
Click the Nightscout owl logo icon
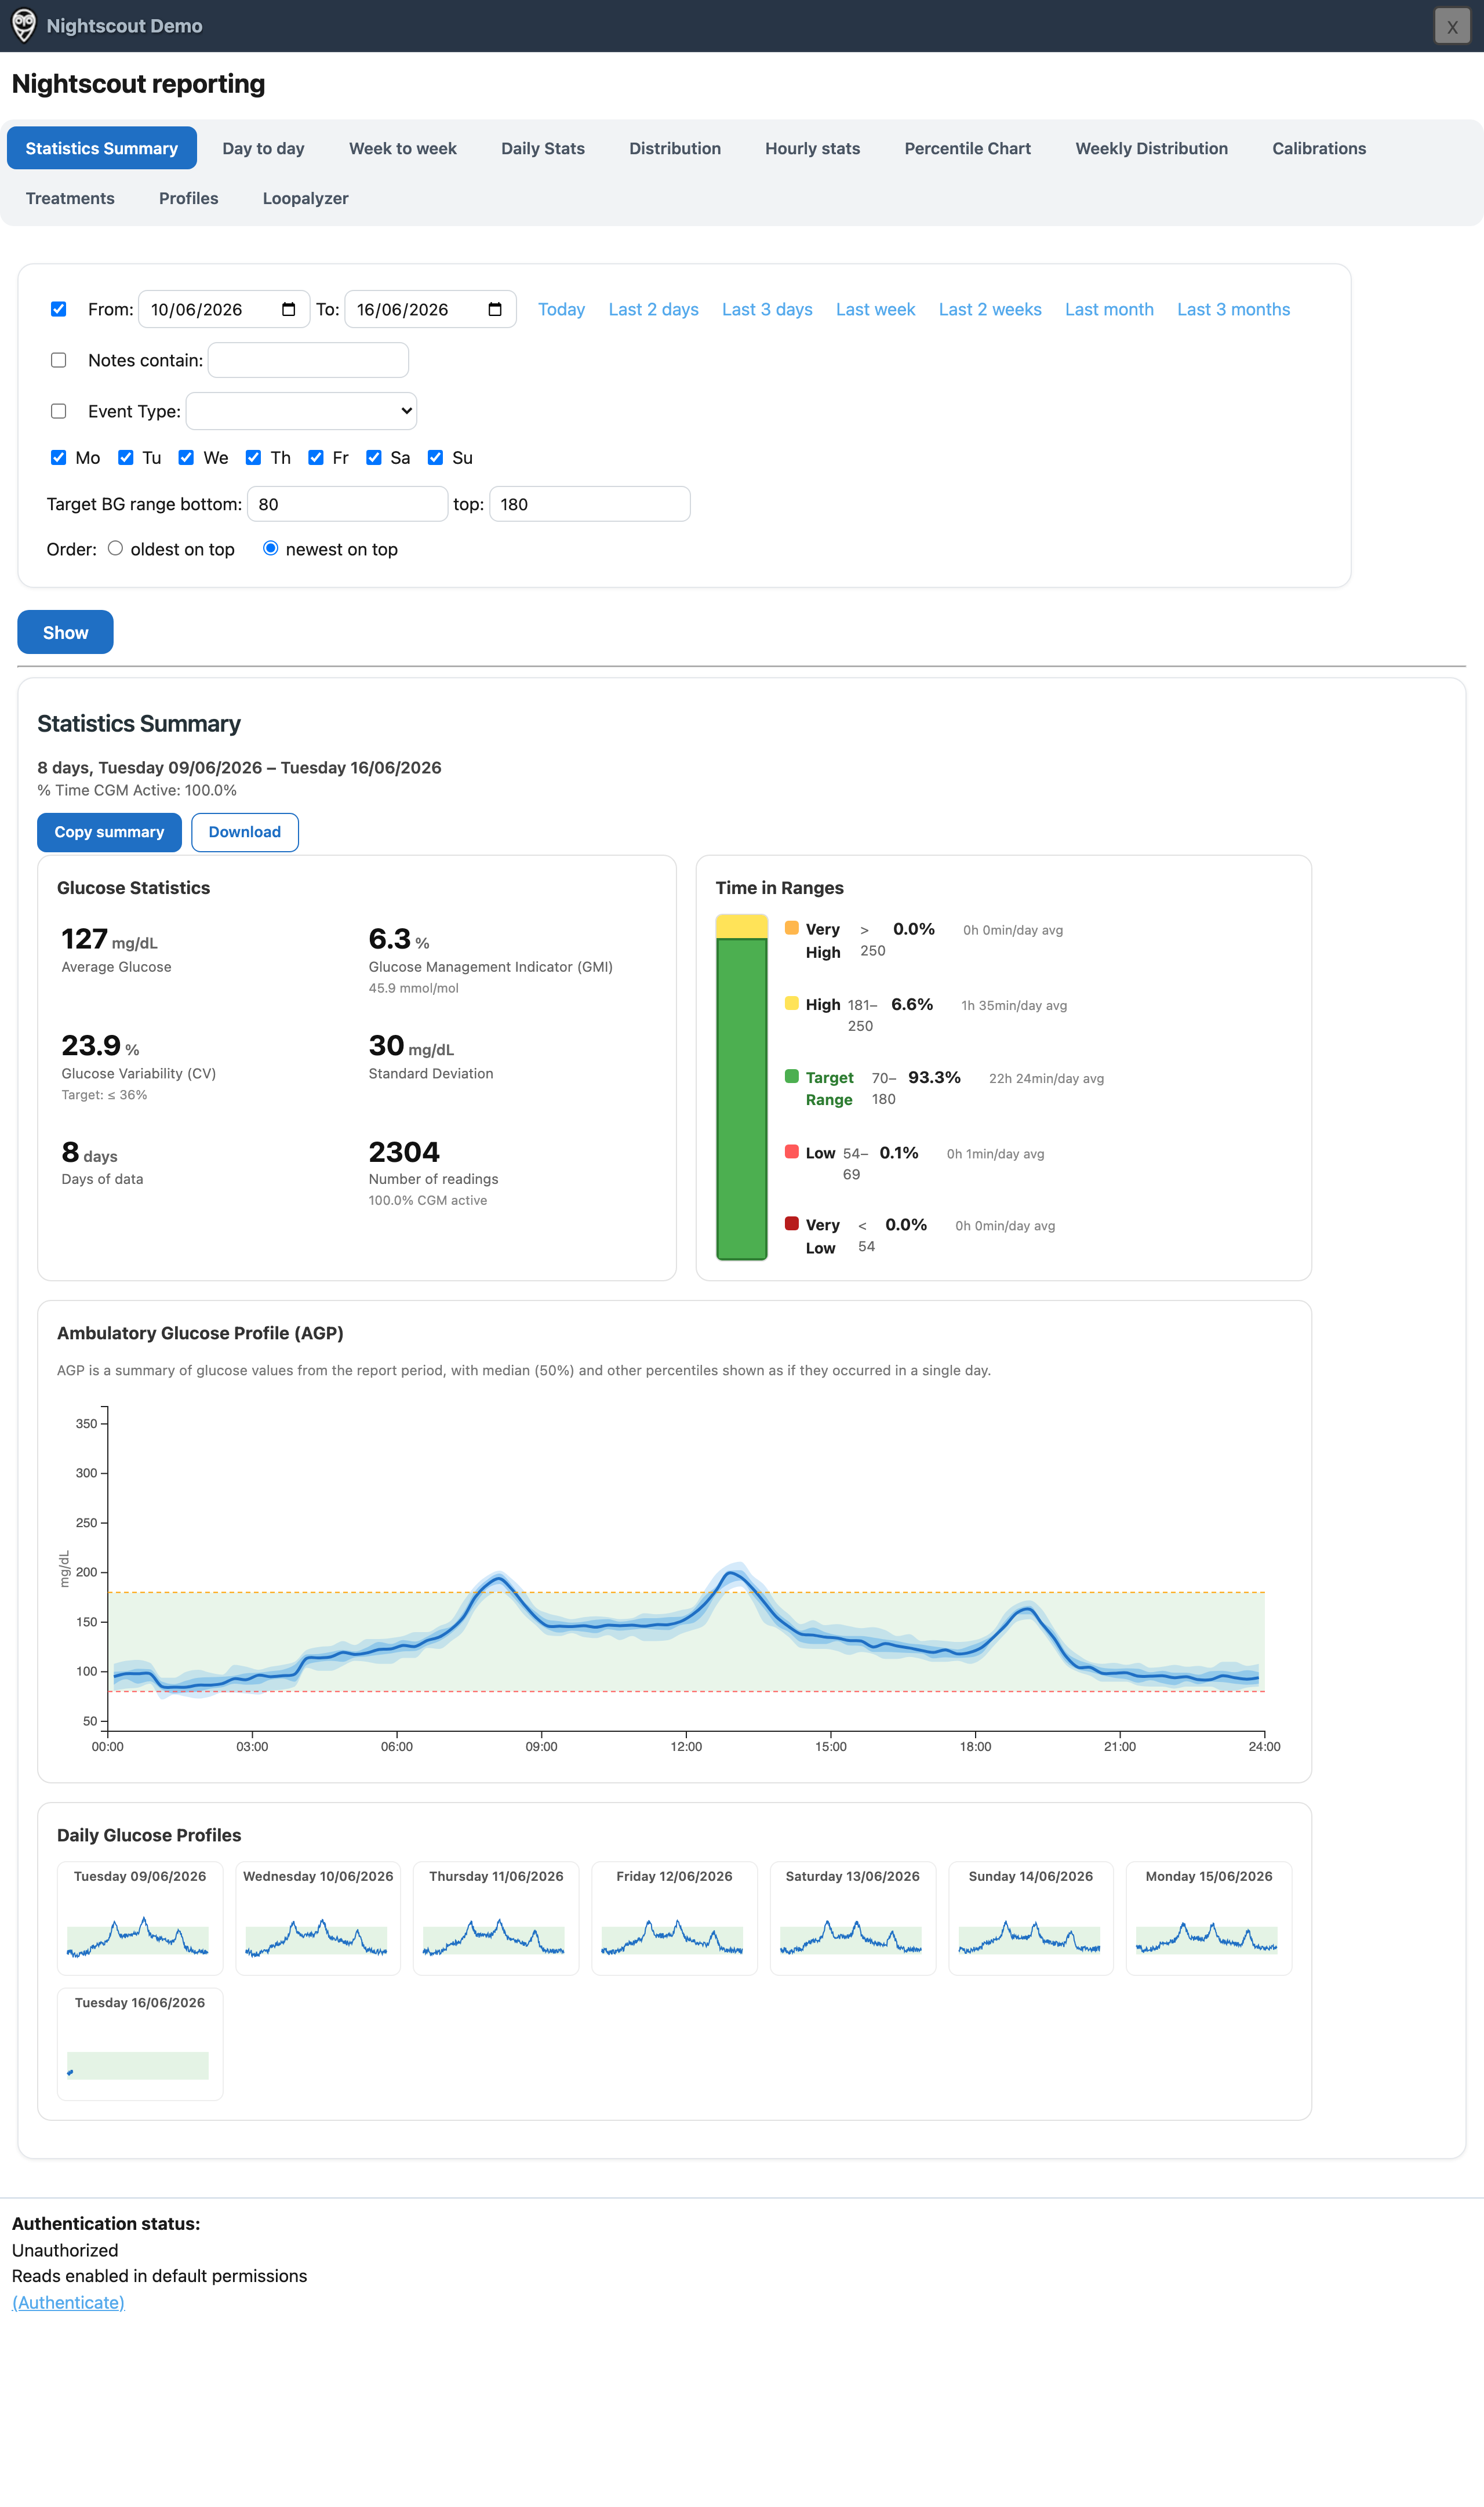[23, 26]
